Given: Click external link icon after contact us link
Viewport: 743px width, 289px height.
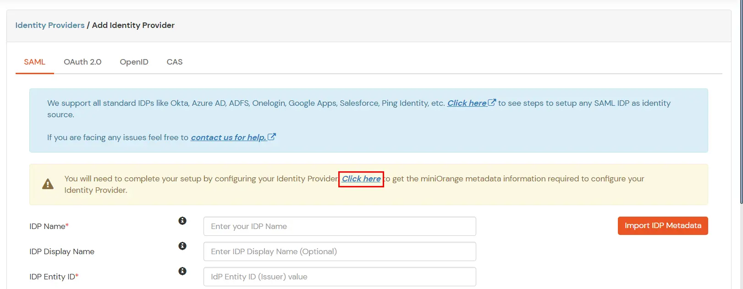Looking at the screenshot, I should click(x=272, y=136).
